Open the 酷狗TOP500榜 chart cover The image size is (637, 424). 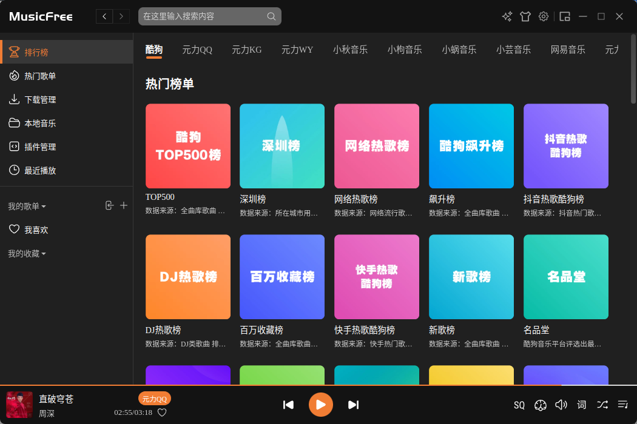tap(188, 146)
